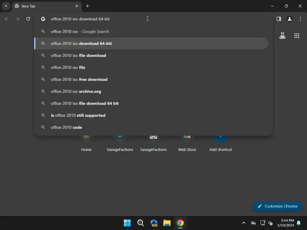Choose 'office 2010 iso free download' suggestion
The height and width of the screenshot is (230, 307).
click(151, 79)
